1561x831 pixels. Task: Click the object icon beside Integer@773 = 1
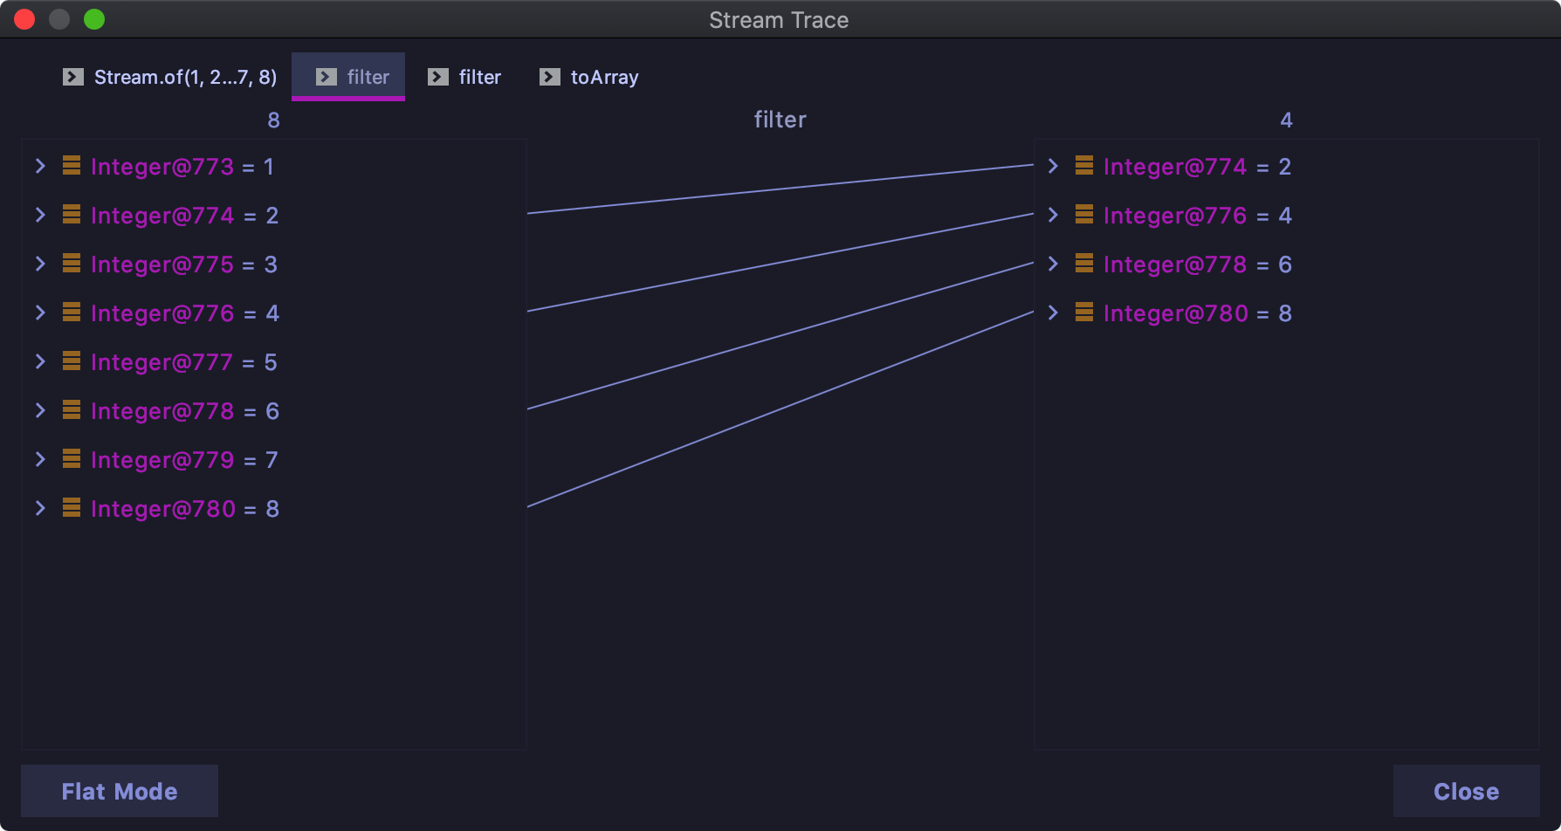(72, 166)
